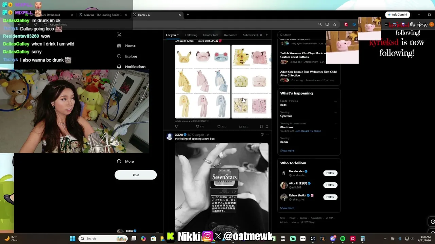435x244 pixels.
Task: Share the gelato pique pajama post
Action: point(267,126)
